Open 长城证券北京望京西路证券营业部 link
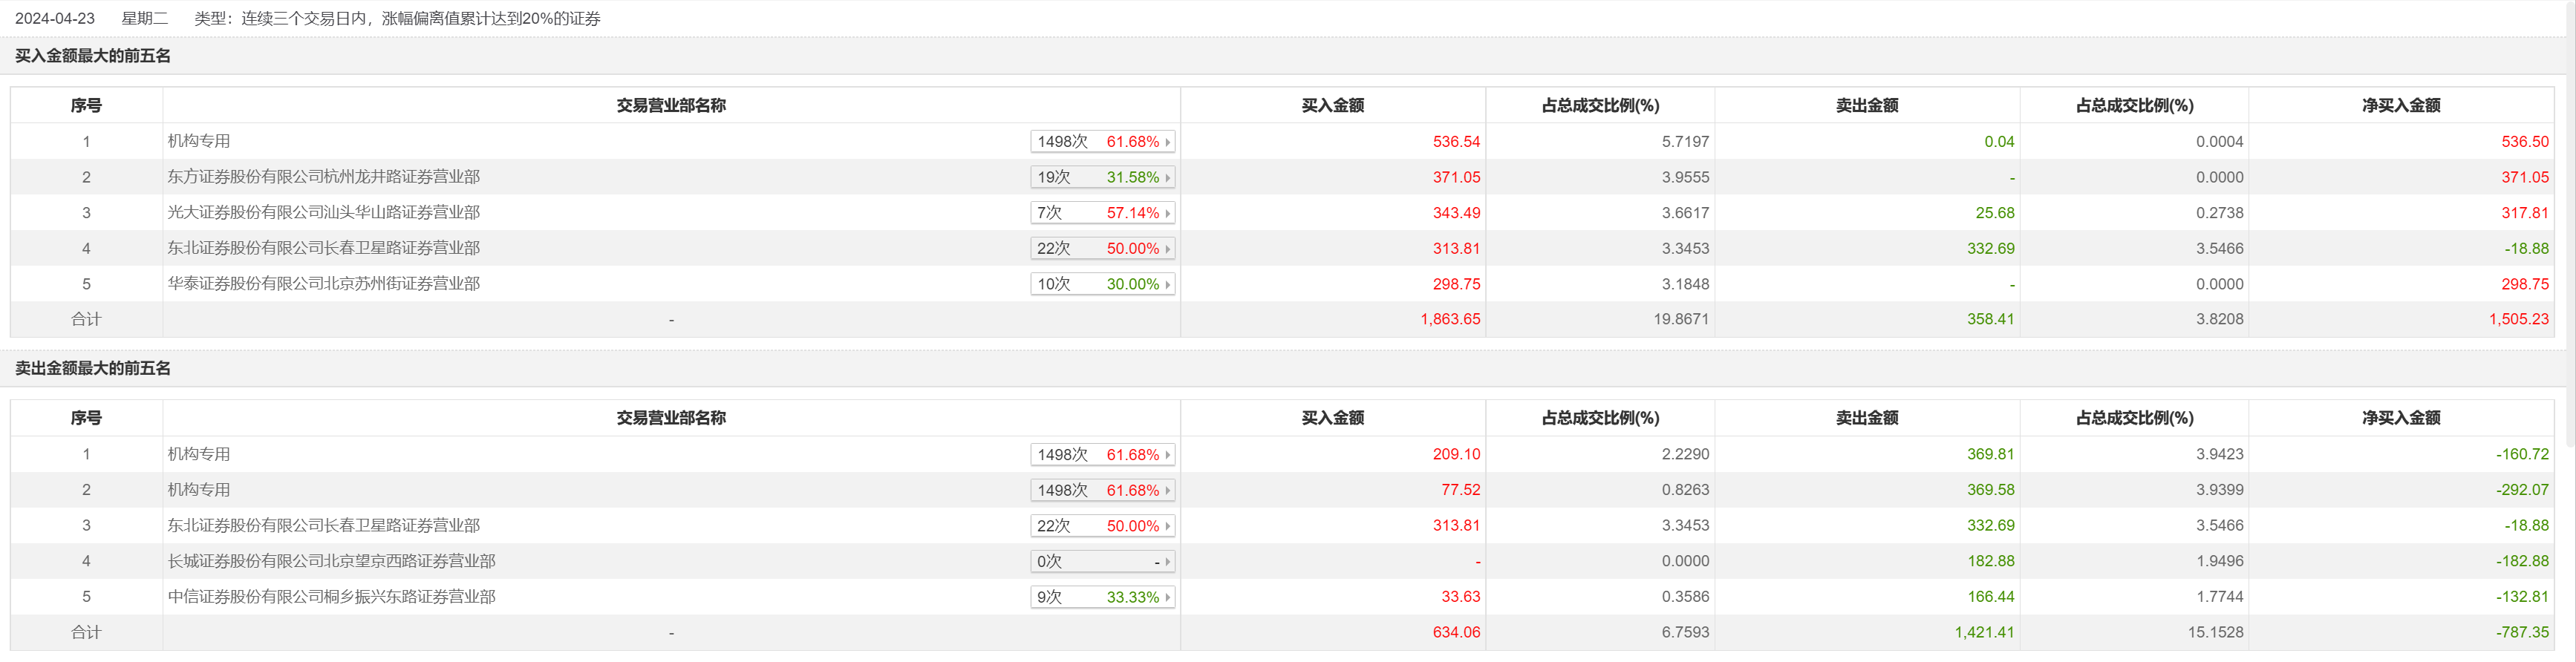Viewport: 2576px width, 662px height. point(331,561)
